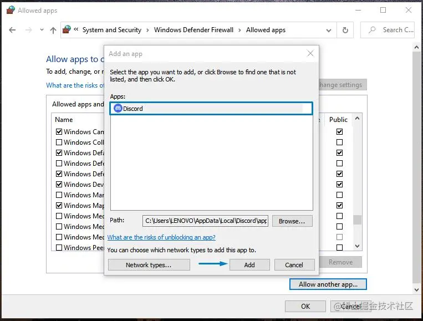
Task: Maximize the Allowed apps window
Action: coord(383,10)
